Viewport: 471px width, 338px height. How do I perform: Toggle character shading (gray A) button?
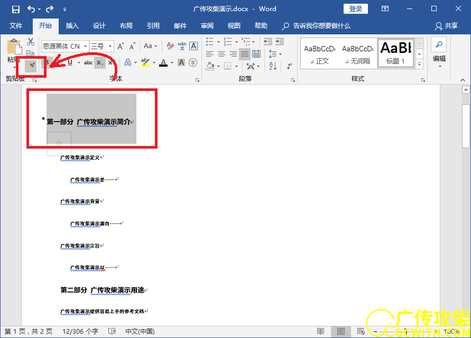coord(181,62)
